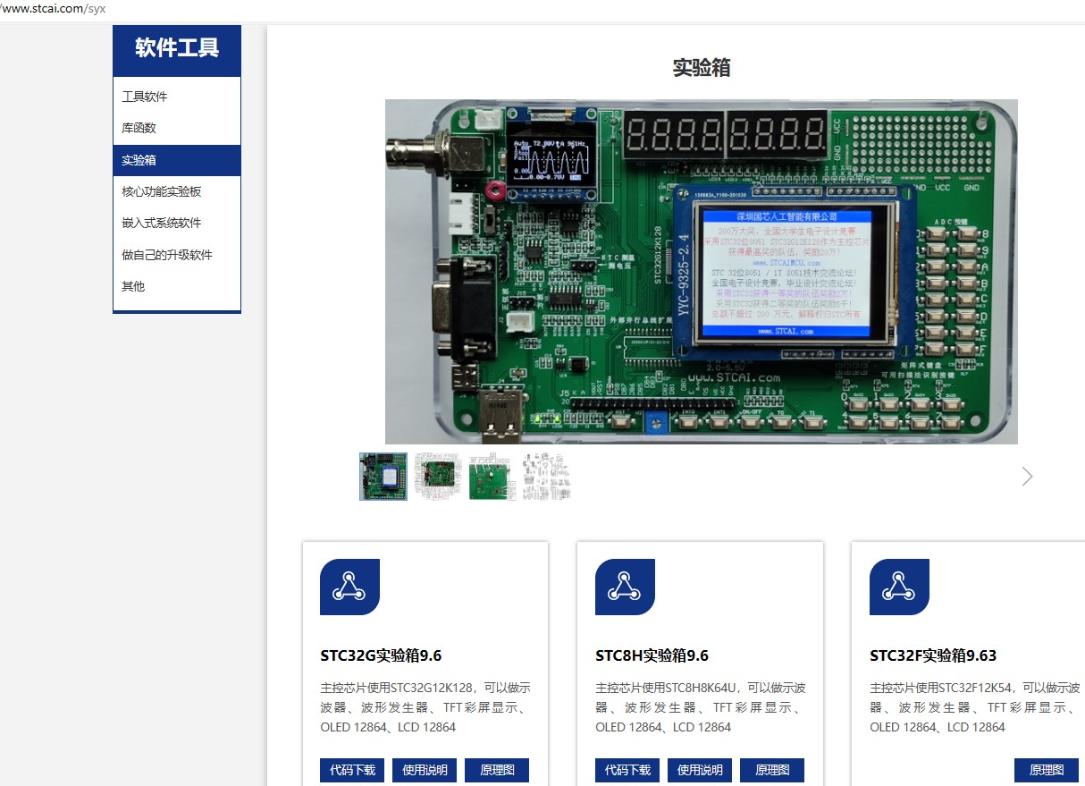Click the STC32F实验箱9.63 card icon
The image size is (1085, 786).
tap(899, 587)
